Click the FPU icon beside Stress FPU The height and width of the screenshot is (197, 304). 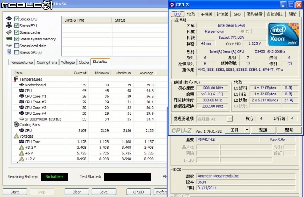pos(9,25)
